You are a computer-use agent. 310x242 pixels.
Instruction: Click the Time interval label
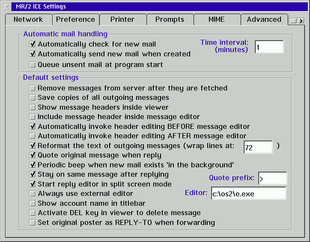pyautogui.click(x=224, y=46)
